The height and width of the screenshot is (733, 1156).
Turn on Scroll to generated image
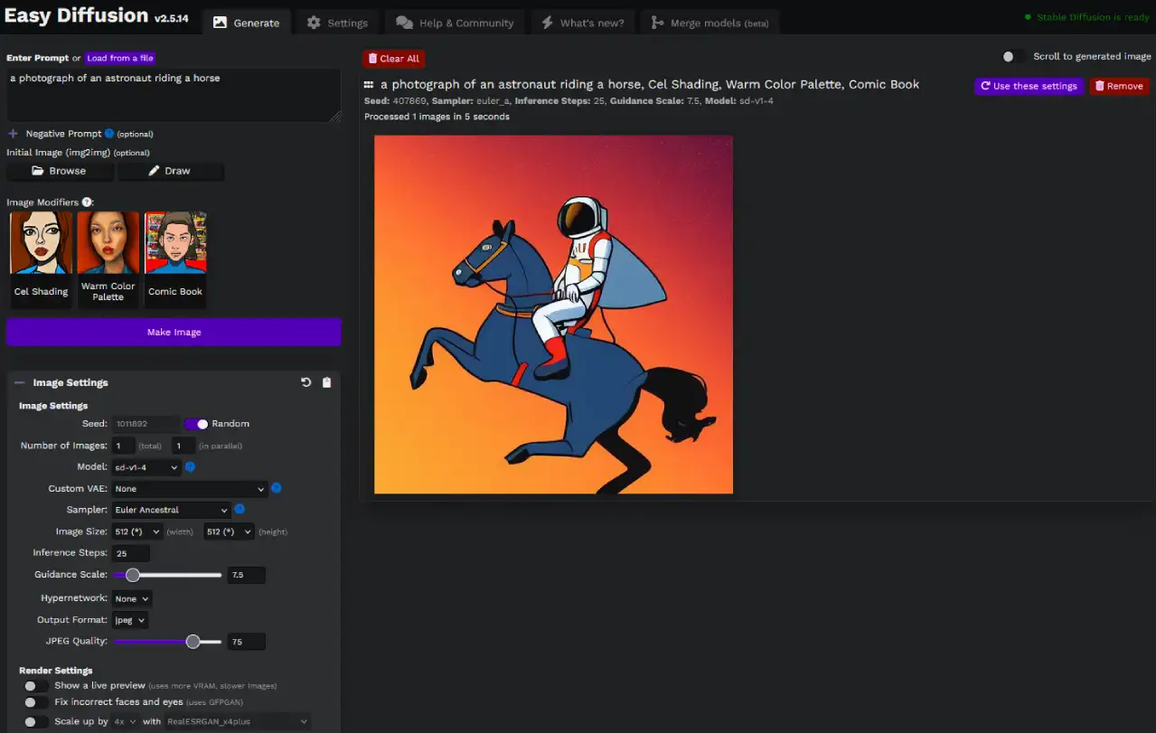[x=1014, y=56]
